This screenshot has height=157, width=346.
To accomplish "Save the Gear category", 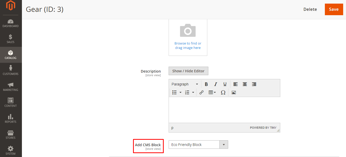I will [x=334, y=9].
